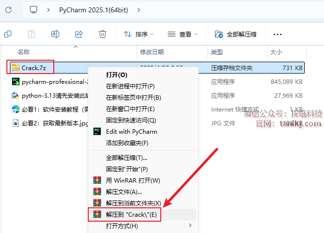Click the Copy toolbar icon
This screenshot has width=324, height=233.
pos(8,34)
